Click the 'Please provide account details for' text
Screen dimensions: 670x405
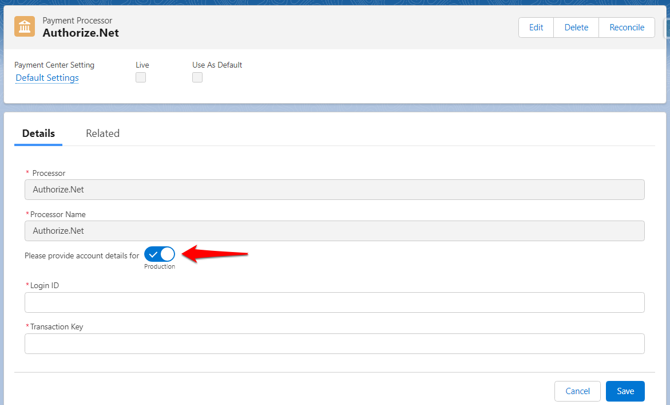[x=82, y=255]
